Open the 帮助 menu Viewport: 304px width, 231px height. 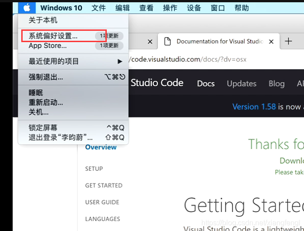coord(242,8)
